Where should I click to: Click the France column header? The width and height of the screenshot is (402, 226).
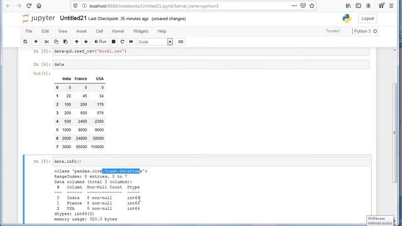coord(80,78)
